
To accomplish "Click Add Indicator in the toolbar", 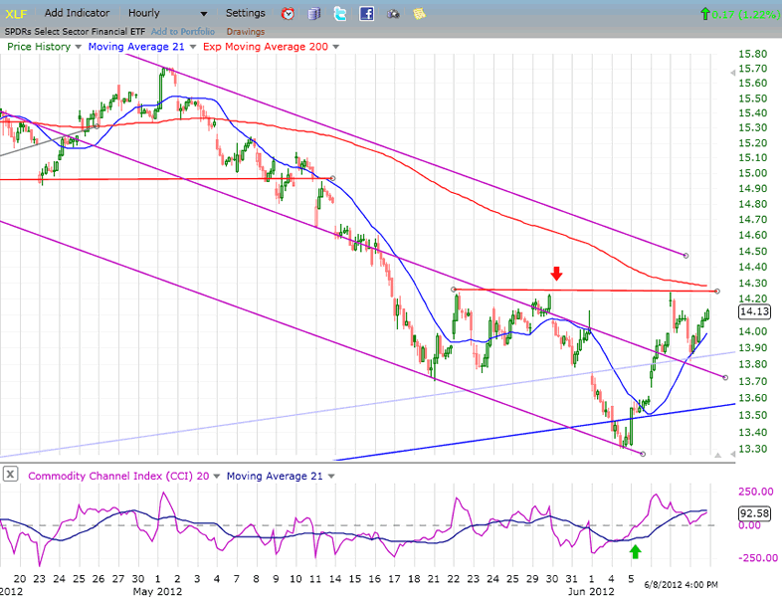I will point(79,14).
